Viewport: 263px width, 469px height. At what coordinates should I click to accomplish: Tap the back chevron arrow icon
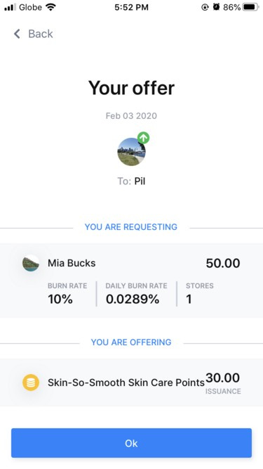[x=17, y=34]
